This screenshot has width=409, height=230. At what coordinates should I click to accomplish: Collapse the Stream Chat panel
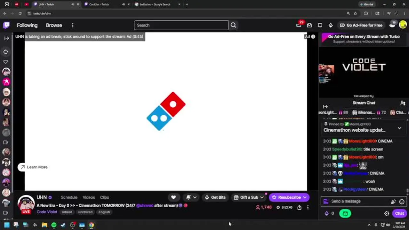(325, 107)
